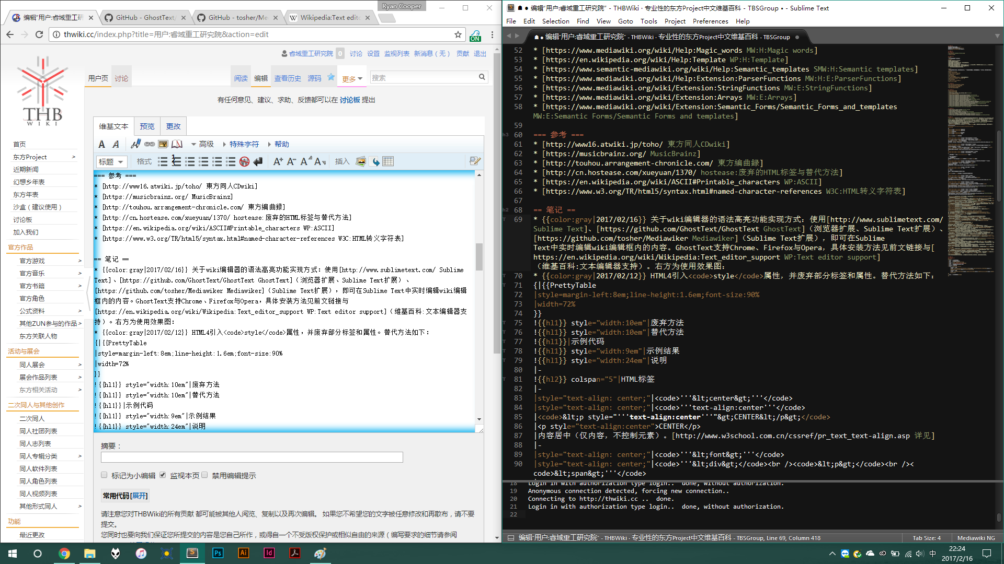The height and width of the screenshot is (564, 1004).
Task: Click the numbered list icon
Action: 176,161
